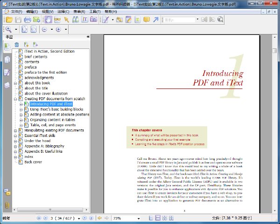Screen dimensions: 280x224
Task: Select the Hand tool
Action: click(48, 20)
